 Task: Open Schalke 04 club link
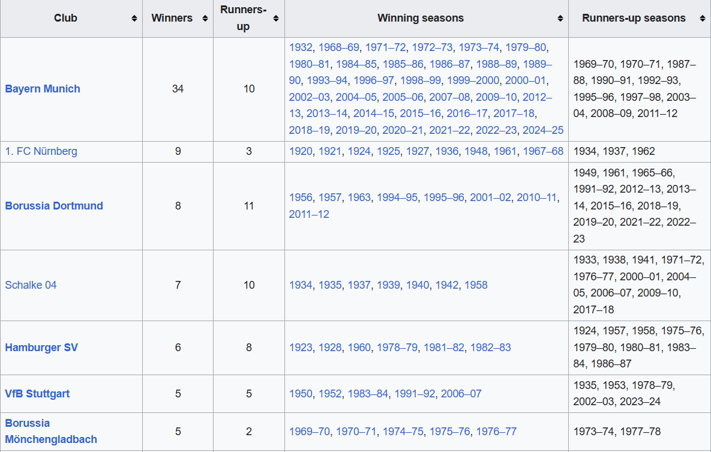click(31, 285)
